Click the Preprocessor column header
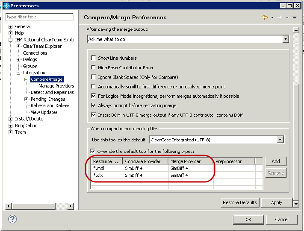 coord(234,161)
